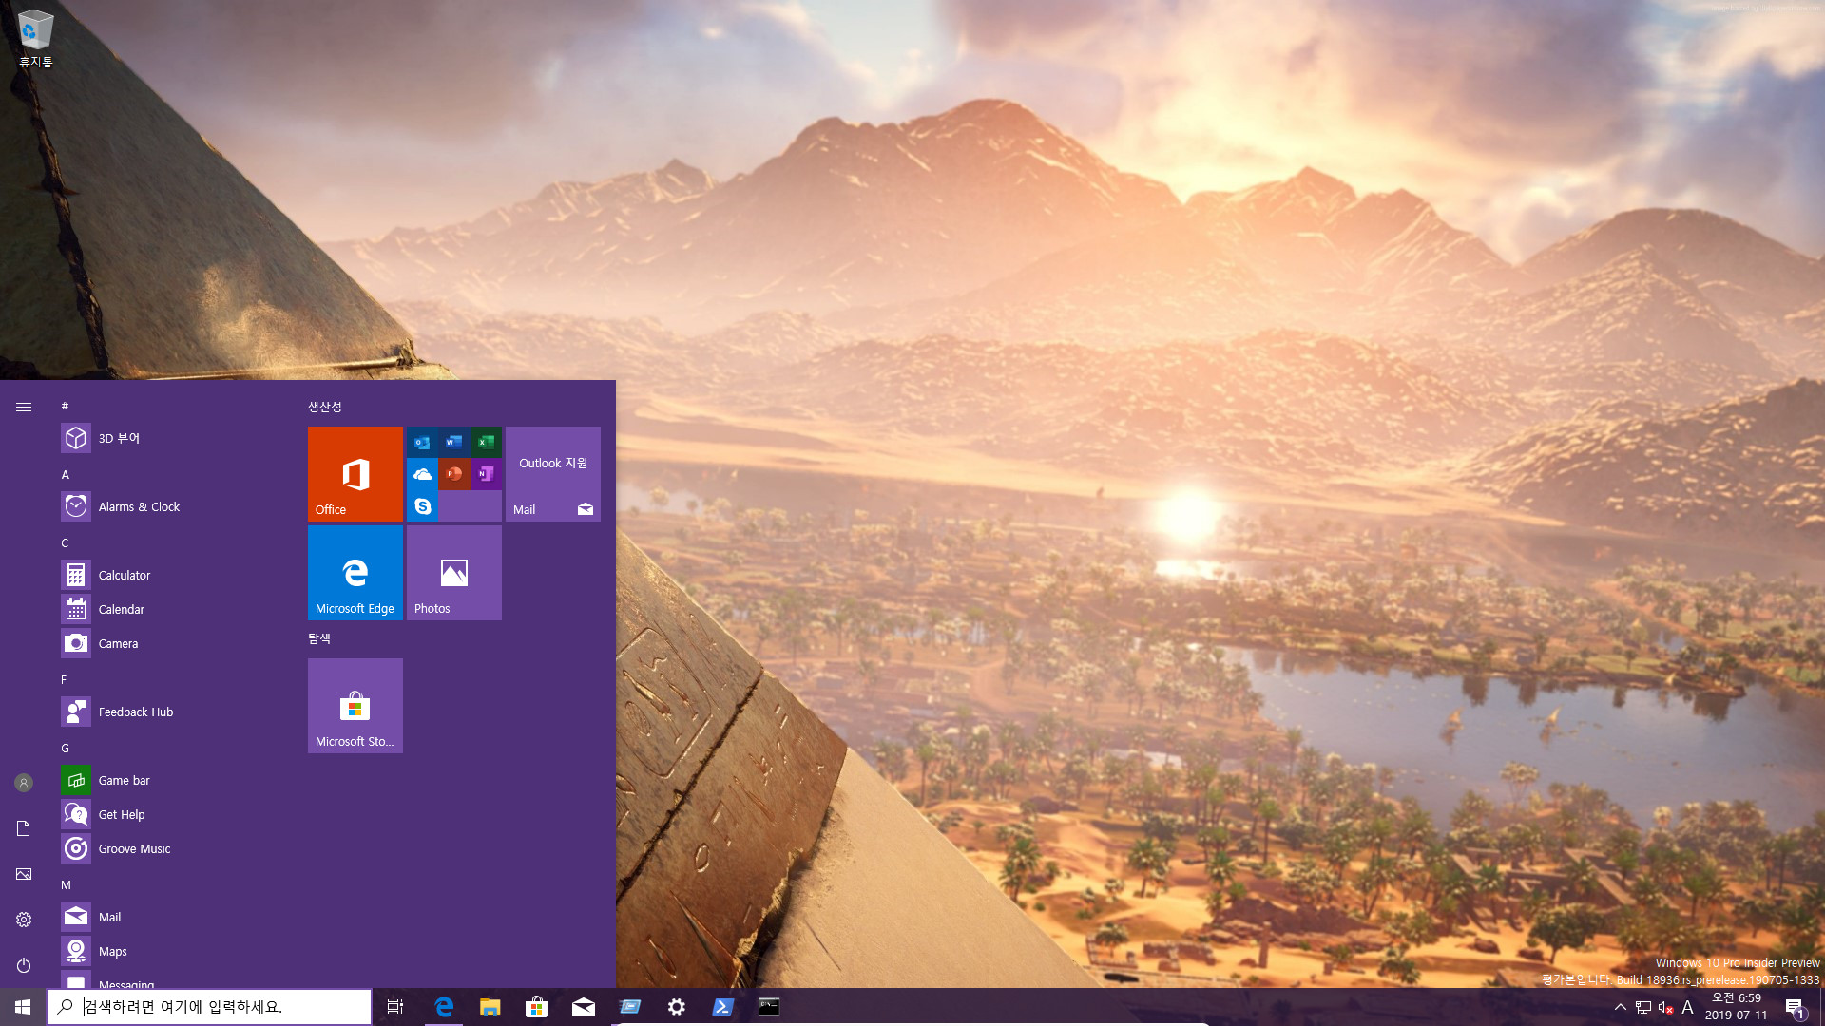The width and height of the screenshot is (1825, 1026).
Task: Open Settings gear on taskbar
Action: click(x=676, y=1007)
